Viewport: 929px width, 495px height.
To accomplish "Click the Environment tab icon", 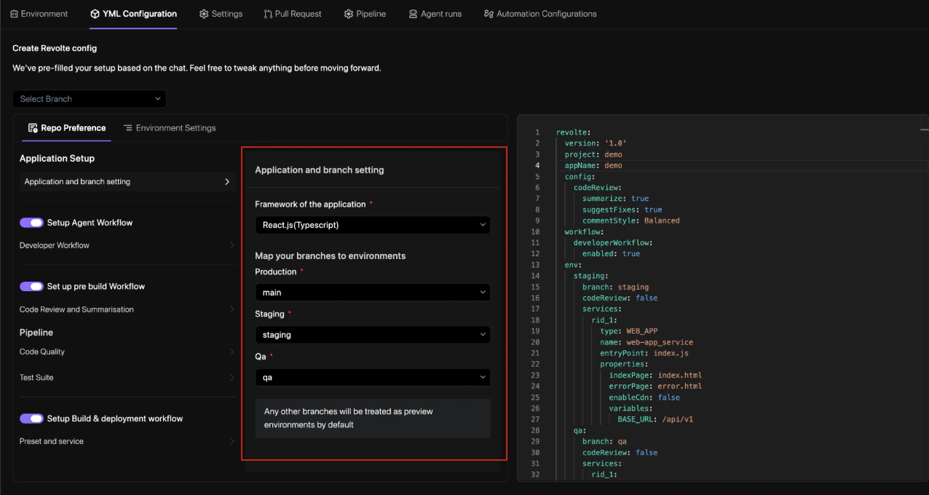I will [14, 14].
